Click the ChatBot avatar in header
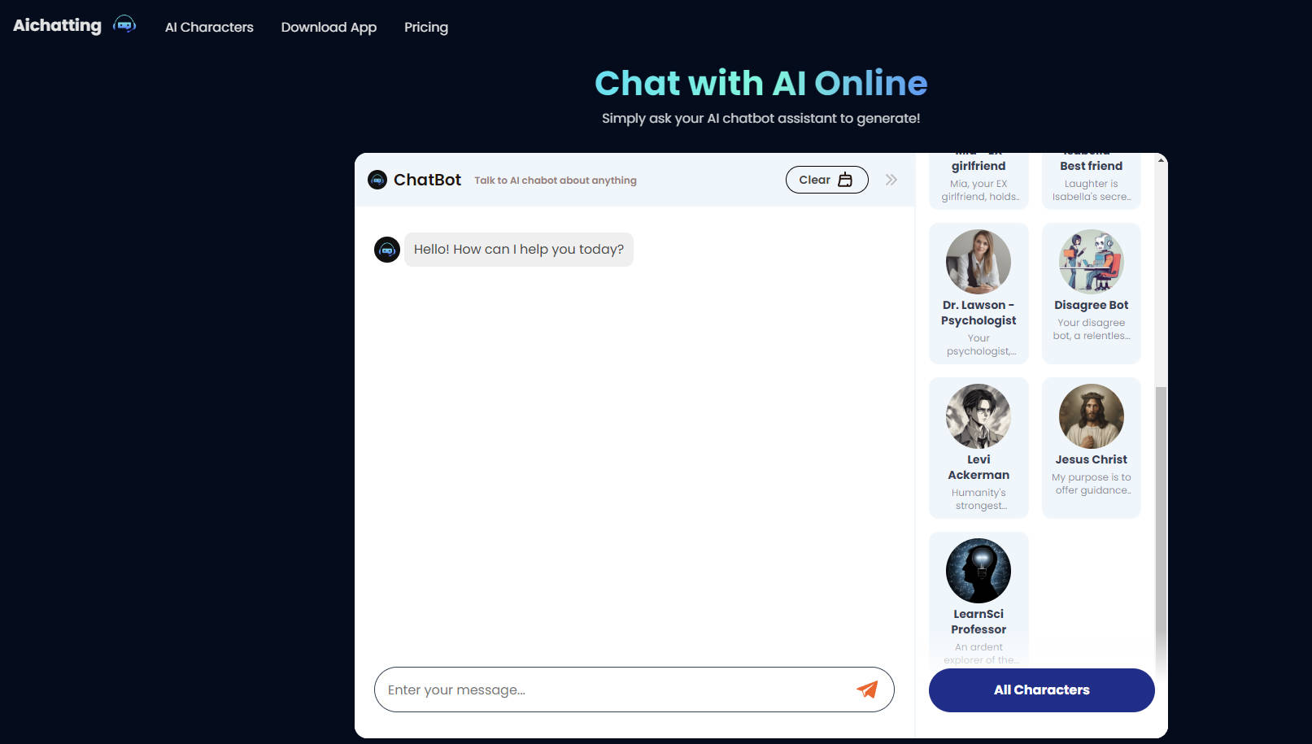The height and width of the screenshot is (744, 1312). tap(377, 180)
